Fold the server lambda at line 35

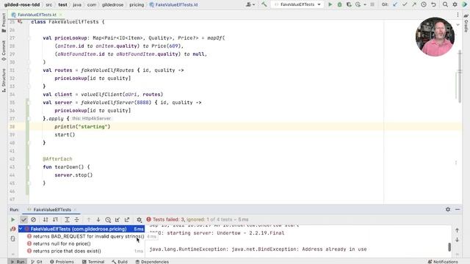tap(29, 103)
